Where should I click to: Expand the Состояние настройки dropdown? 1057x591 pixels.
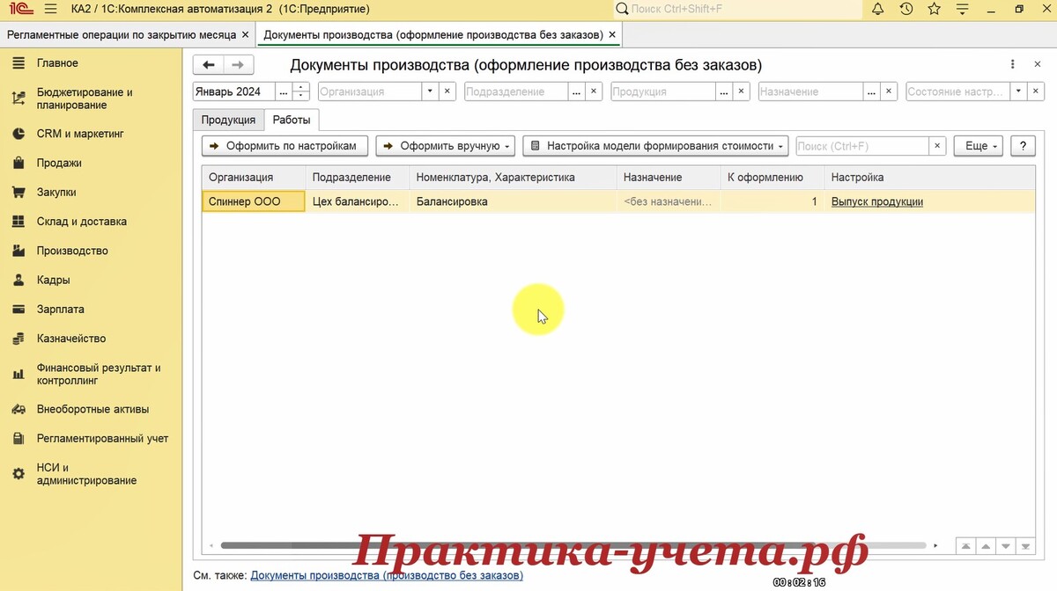[1018, 91]
